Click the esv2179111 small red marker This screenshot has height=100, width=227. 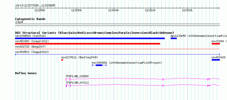(x=62, y=60)
